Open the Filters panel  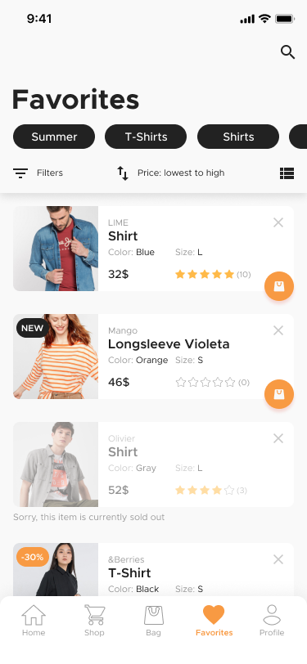(38, 173)
